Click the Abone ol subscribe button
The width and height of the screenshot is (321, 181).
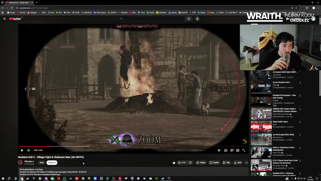coord(52,163)
